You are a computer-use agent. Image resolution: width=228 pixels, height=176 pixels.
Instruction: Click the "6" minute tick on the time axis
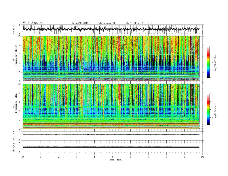(x=130, y=157)
